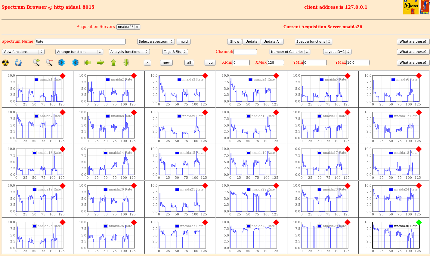Click the blue double down-arrow icon
Image resolution: width=430 pixels, height=256 pixels.
[x=62, y=62]
